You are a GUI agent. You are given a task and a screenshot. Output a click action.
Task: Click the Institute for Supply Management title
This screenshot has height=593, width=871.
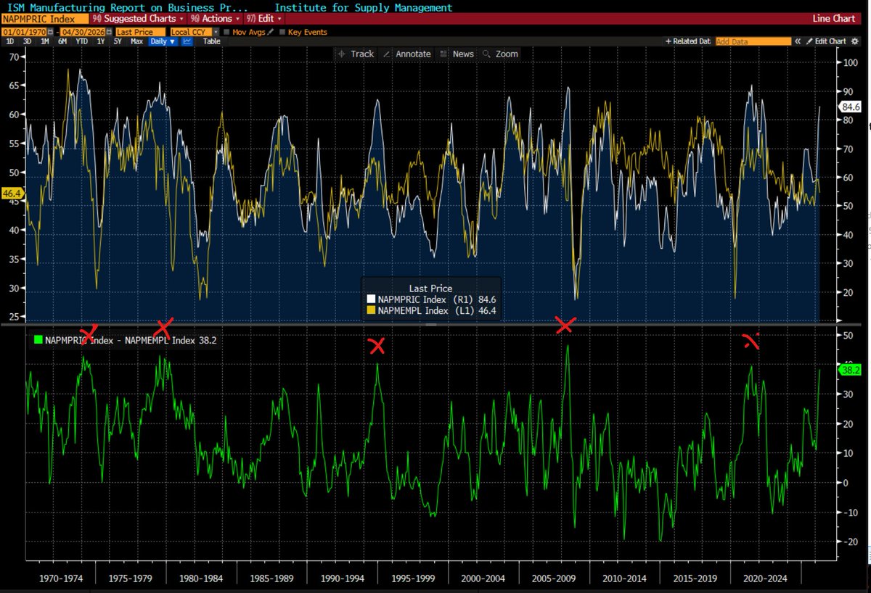pos(363,7)
